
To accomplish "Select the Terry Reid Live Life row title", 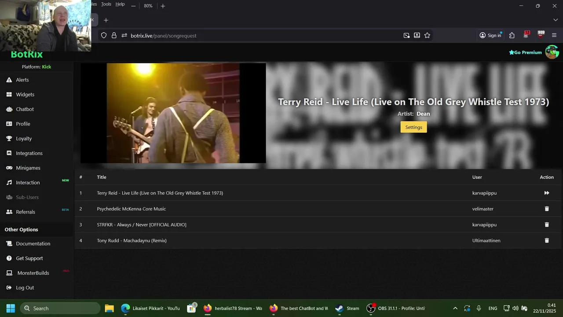I will tap(160, 193).
